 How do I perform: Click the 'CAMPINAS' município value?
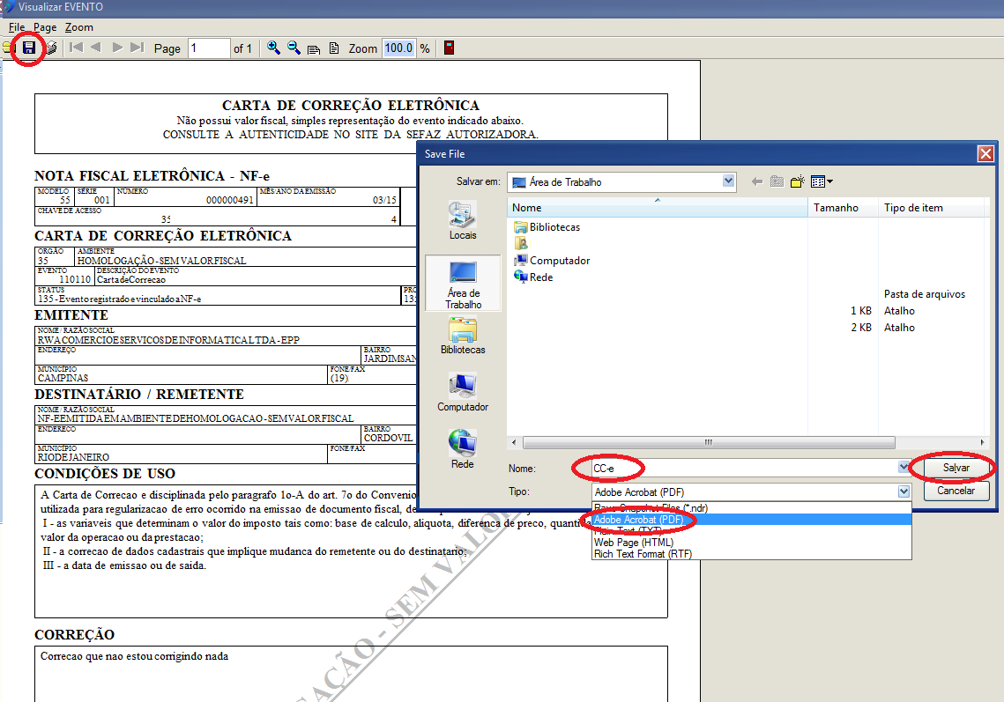click(63, 378)
